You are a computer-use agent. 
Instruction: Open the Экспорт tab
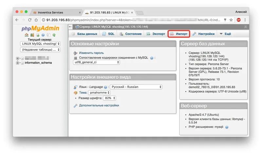coord(156,34)
